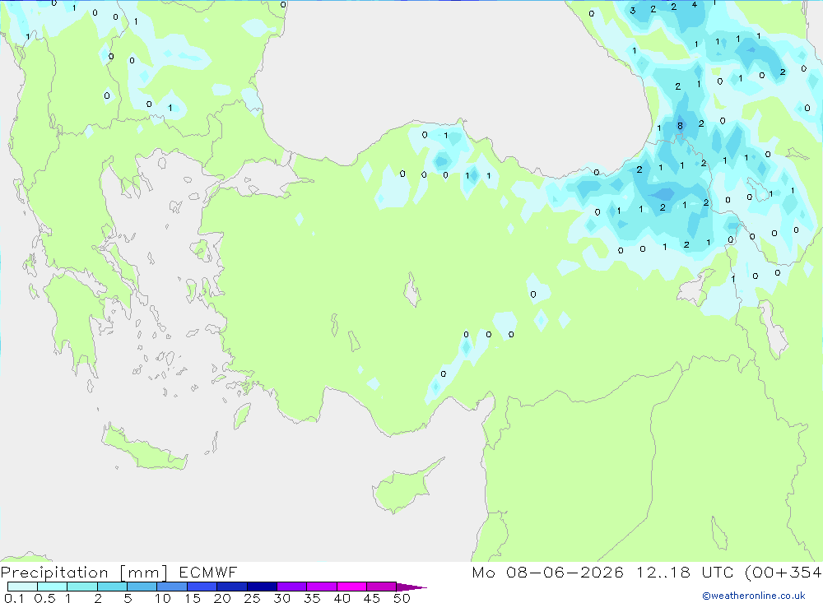823x603 pixels.
Task: Pick the 10–15 mm legend color swatch
Action: [x=172, y=587]
